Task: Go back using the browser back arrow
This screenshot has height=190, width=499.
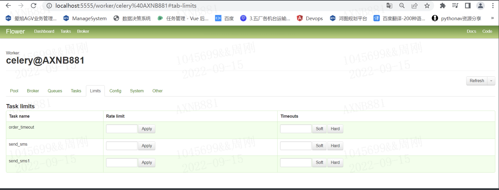Action: pyautogui.click(x=8, y=6)
